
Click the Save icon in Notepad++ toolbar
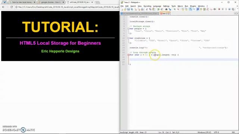(x=128, y=9)
